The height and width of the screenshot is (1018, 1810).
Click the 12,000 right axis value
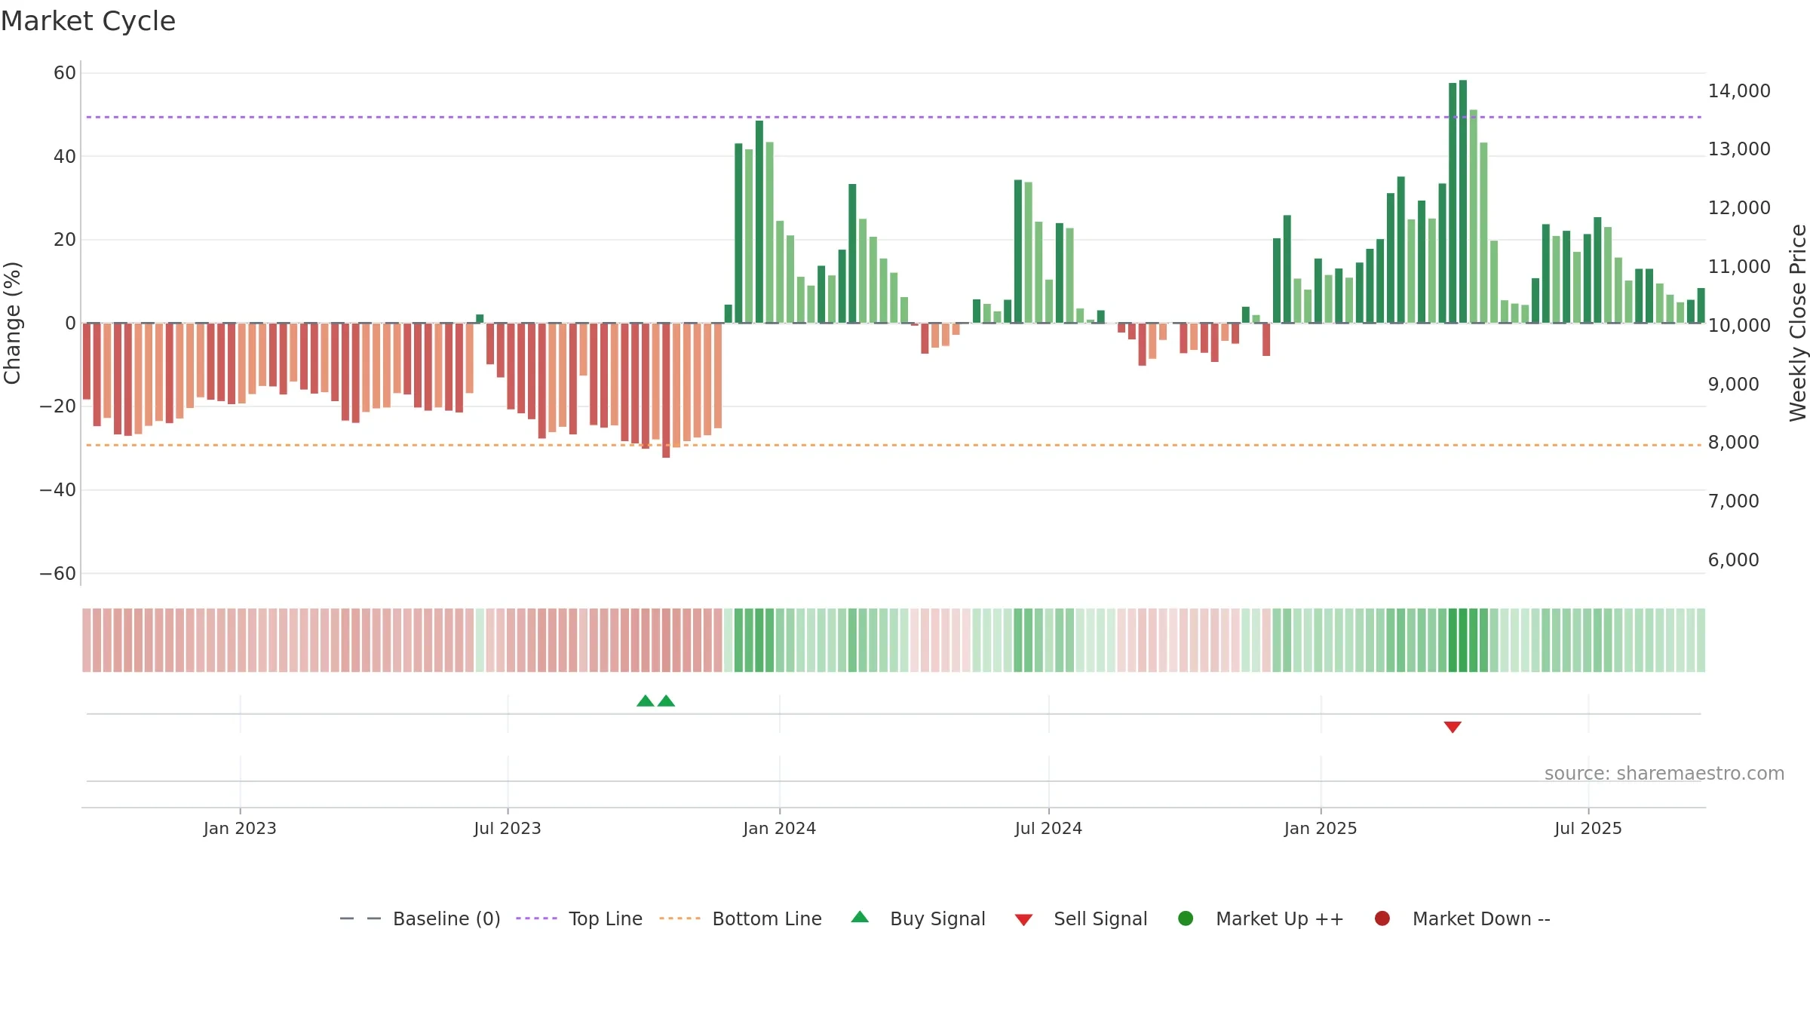tap(1739, 208)
